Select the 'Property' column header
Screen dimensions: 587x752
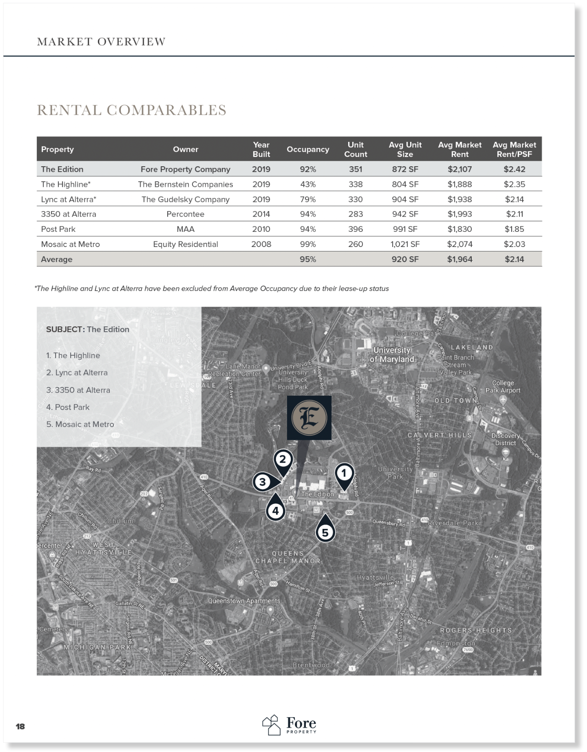tap(57, 149)
